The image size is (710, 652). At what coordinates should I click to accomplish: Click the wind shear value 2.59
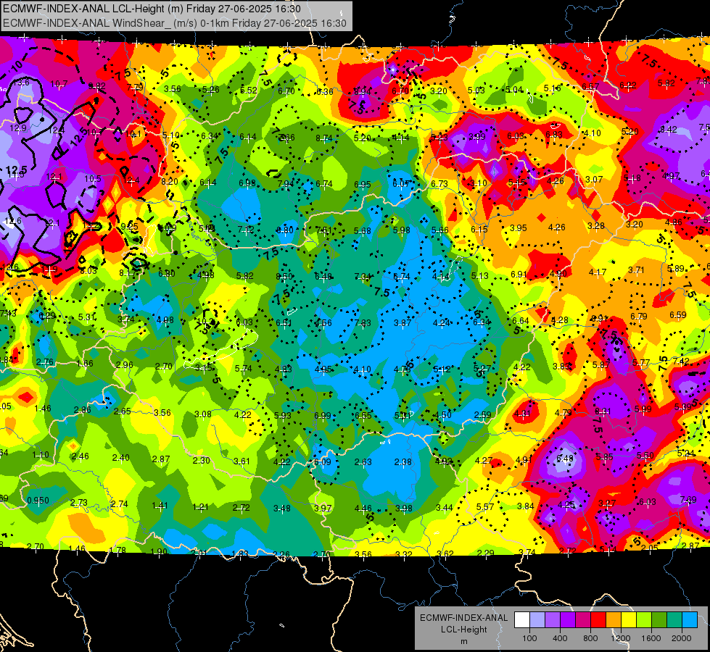[x=483, y=414]
